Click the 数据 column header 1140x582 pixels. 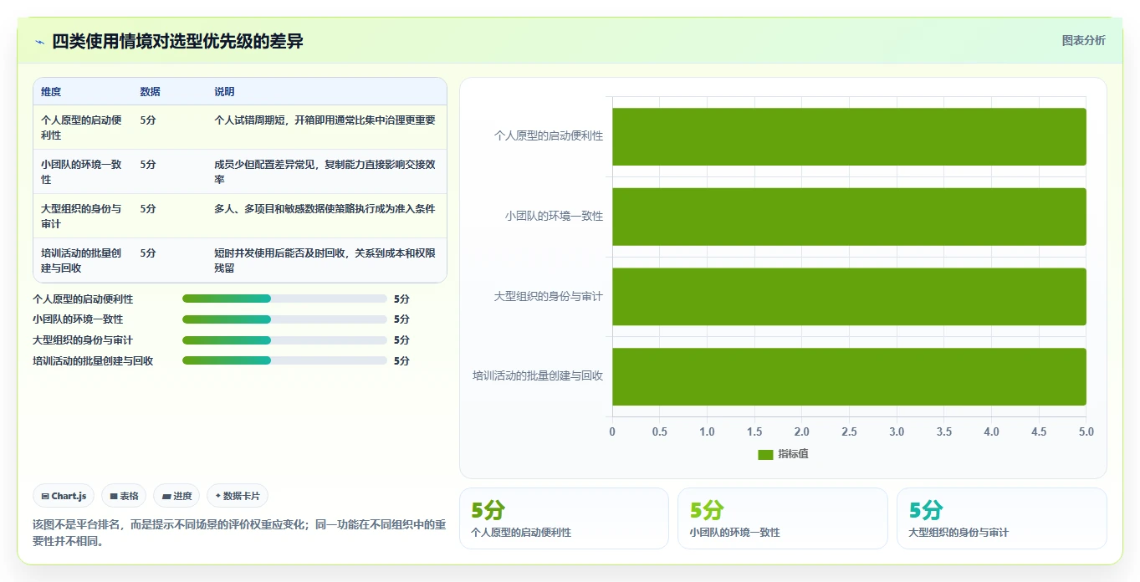tap(151, 92)
